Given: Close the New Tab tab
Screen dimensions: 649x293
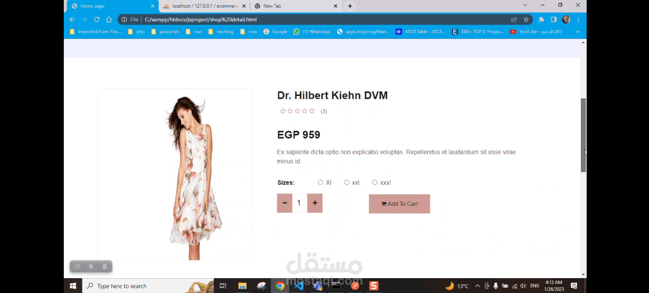Looking at the screenshot, I should pyautogui.click(x=335, y=6).
